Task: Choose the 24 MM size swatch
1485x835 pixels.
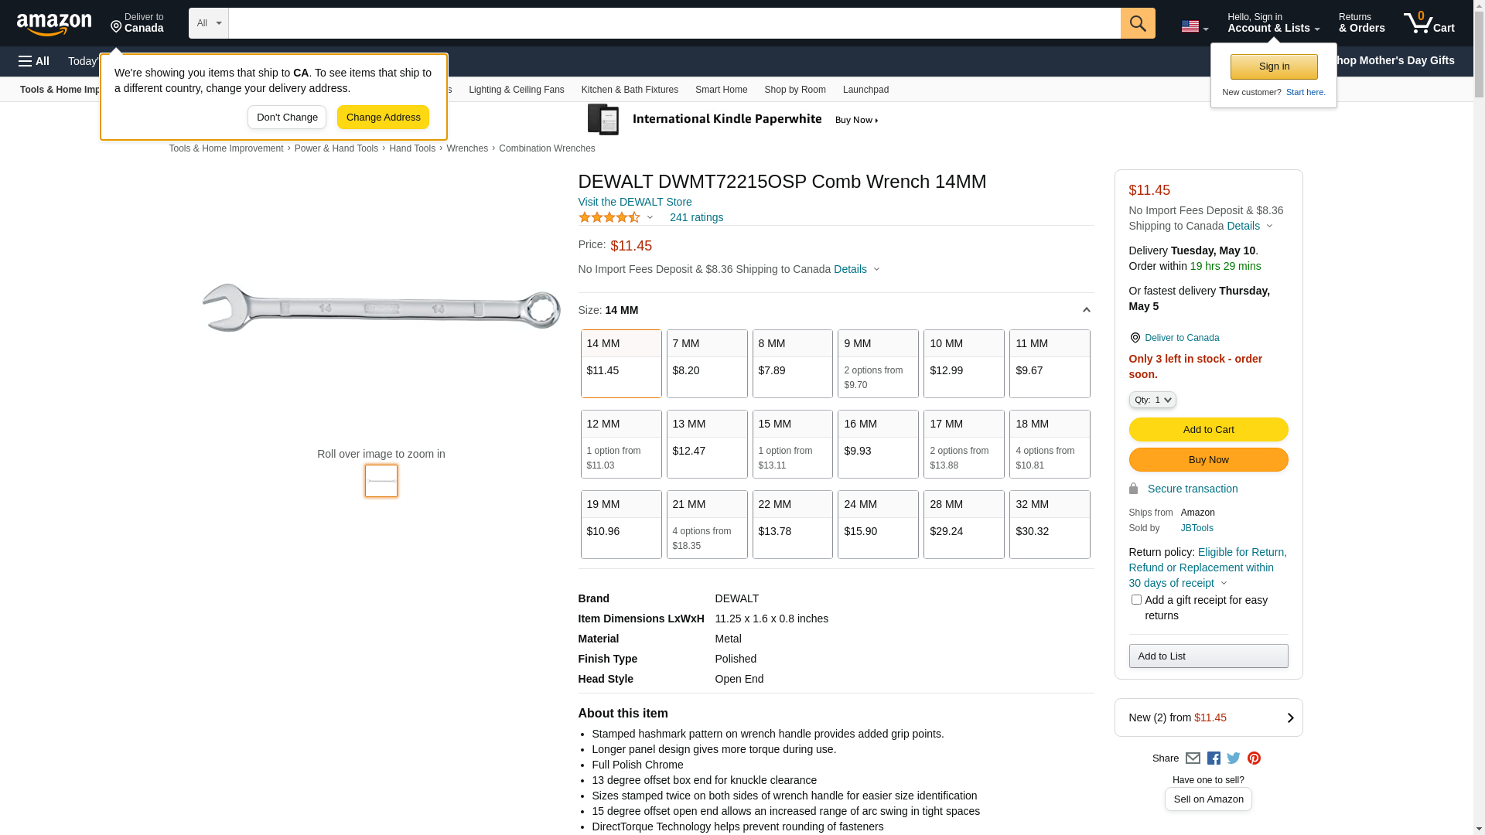Action: (878, 524)
